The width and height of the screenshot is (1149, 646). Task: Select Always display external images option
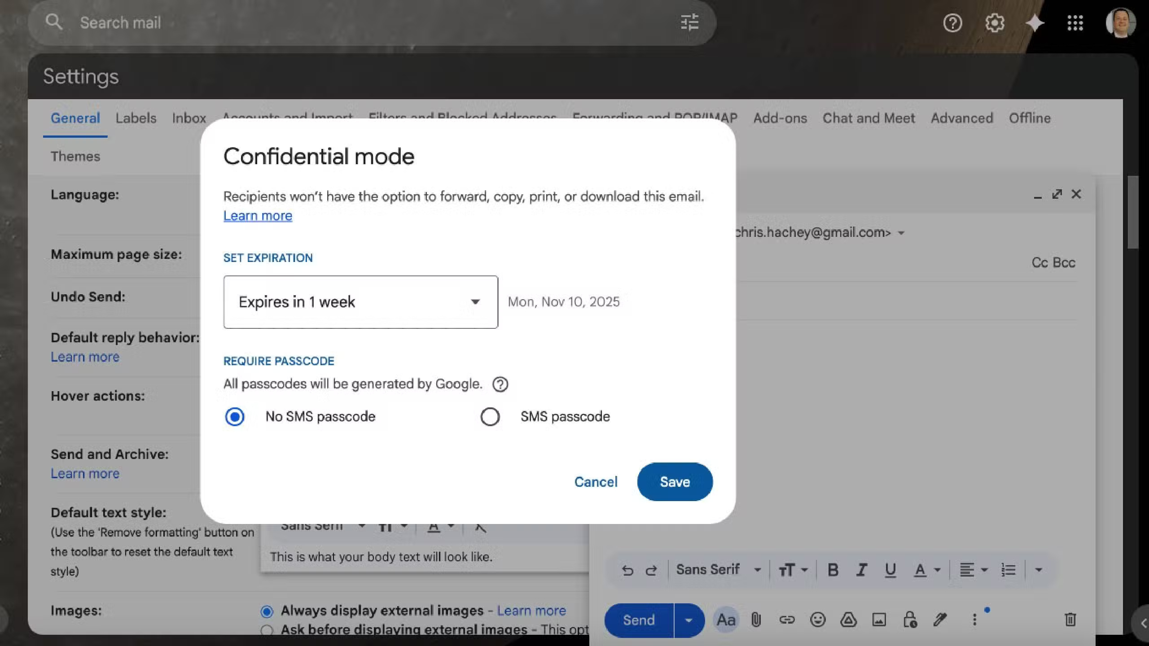(267, 611)
